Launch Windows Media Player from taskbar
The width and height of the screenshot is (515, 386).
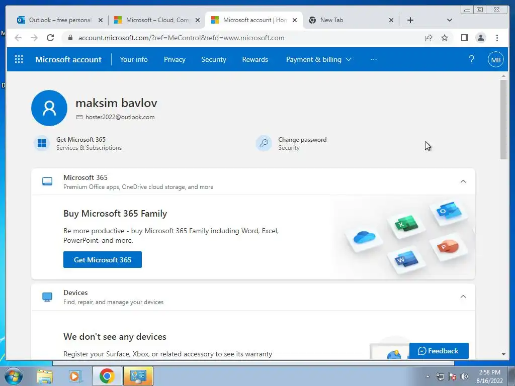click(x=75, y=376)
